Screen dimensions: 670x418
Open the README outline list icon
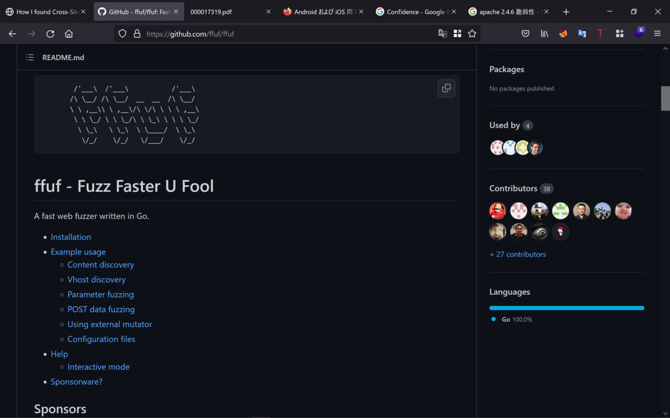coord(30,57)
